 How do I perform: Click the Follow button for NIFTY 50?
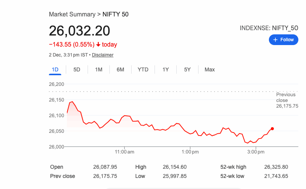[x=283, y=40]
